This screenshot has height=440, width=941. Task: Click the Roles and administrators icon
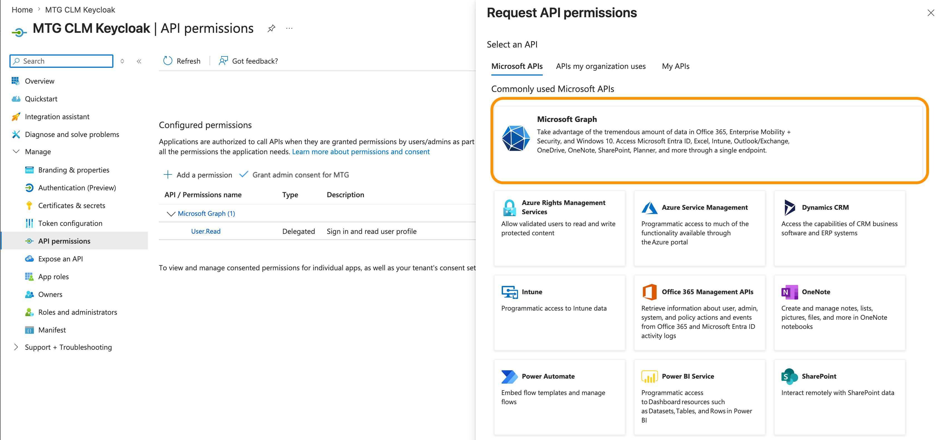pyautogui.click(x=29, y=312)
